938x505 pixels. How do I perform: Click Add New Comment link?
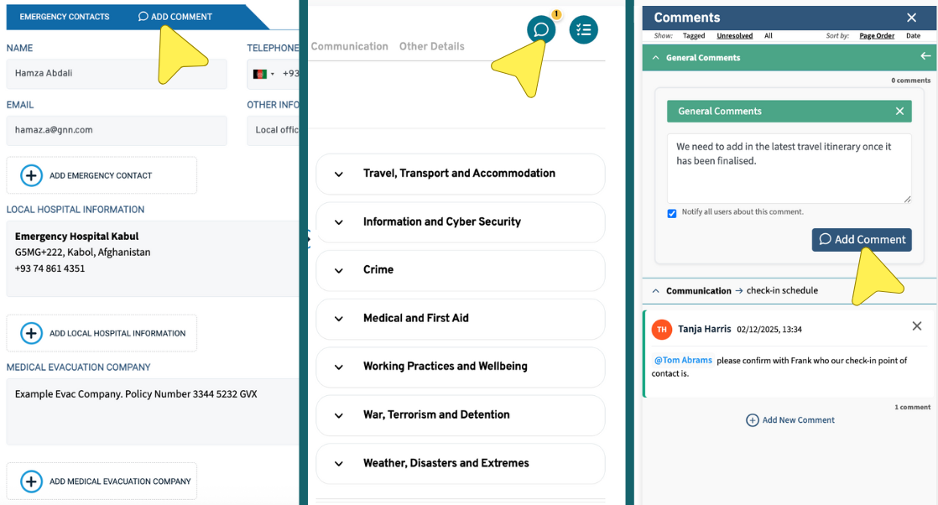[x=789, y=420]
